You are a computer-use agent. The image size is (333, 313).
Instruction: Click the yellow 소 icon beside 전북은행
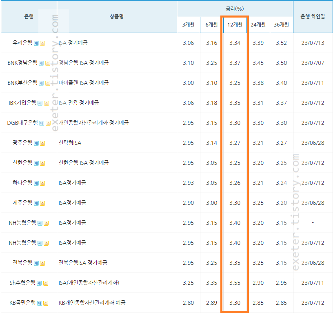coord(42,263)
